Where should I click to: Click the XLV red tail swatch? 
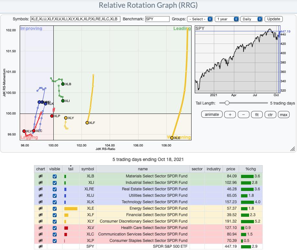66,228
